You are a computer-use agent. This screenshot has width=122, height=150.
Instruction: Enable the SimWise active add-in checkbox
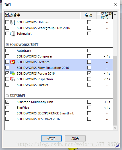7,108
